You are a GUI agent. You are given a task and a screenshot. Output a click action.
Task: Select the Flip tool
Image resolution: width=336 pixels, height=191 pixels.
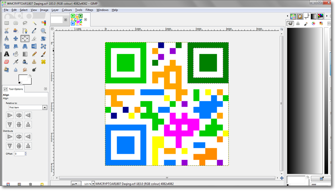point(34,46)
